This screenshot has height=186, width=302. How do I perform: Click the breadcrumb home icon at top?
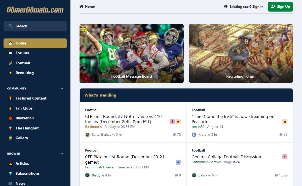tap(81, 7)
